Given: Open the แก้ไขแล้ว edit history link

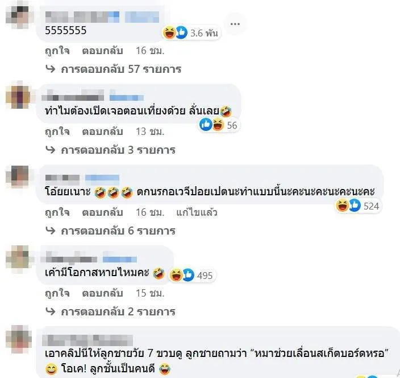Looking at the screenshot, I should pos(197,212).
